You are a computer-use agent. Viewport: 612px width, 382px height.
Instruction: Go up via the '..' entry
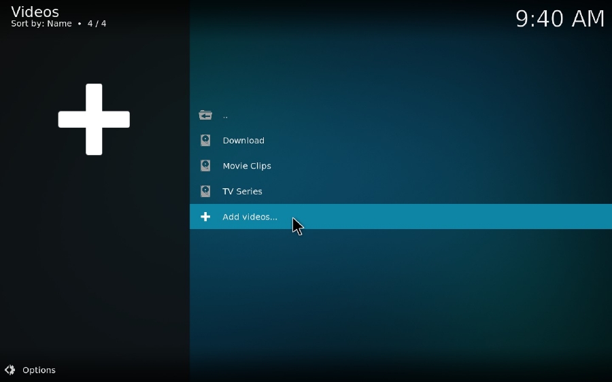click(x=401, y=115)
